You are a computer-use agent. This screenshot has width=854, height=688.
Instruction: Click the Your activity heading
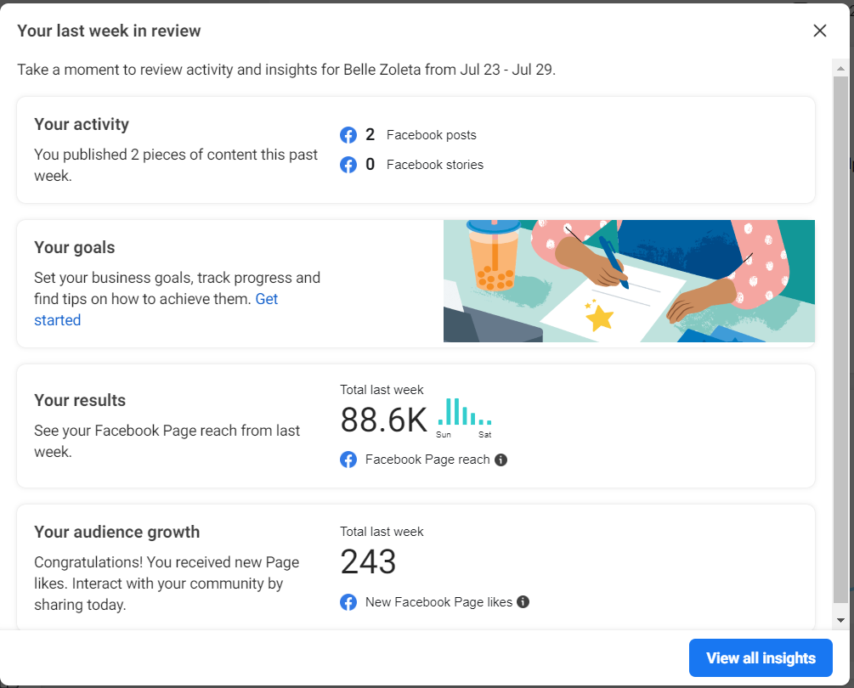click(x=82, y=124)
